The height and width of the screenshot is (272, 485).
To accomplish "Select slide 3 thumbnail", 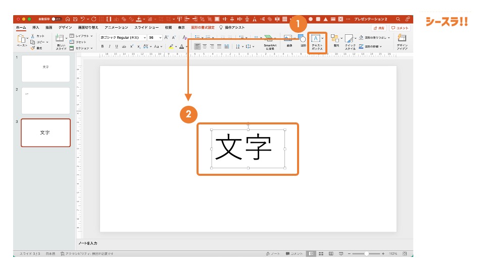I will pyautogui.click(x=46, y=132).
